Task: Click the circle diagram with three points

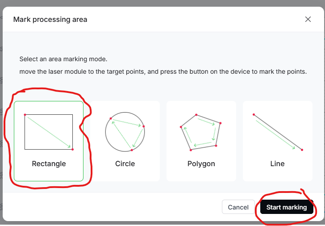Action: (x=125, y=132)
